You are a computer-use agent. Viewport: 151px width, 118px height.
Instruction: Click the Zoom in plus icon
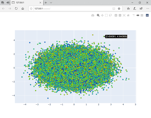[116, 15]
